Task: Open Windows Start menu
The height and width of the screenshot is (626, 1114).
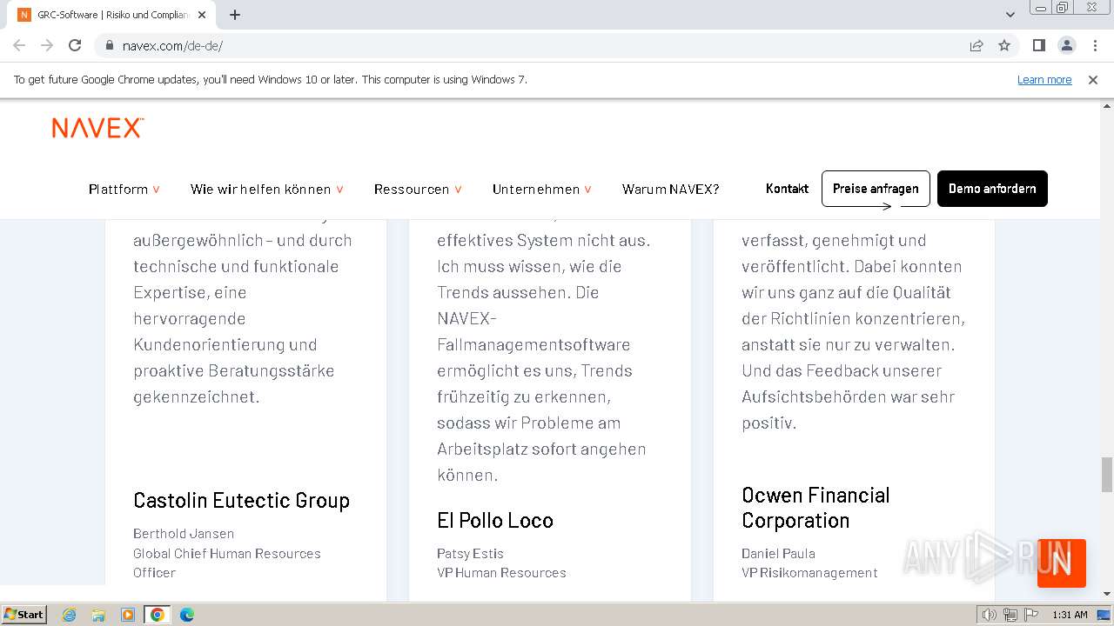Action: tap(24, 614)
